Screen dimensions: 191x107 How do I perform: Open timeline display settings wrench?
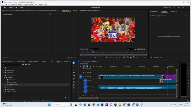click(x=93, y=66)
